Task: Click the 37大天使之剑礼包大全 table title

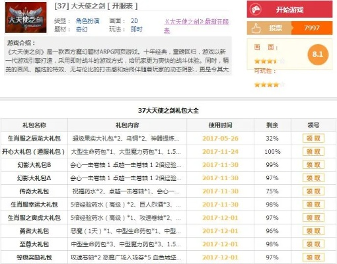Action: pyautogui.click(x=168, y=110)
